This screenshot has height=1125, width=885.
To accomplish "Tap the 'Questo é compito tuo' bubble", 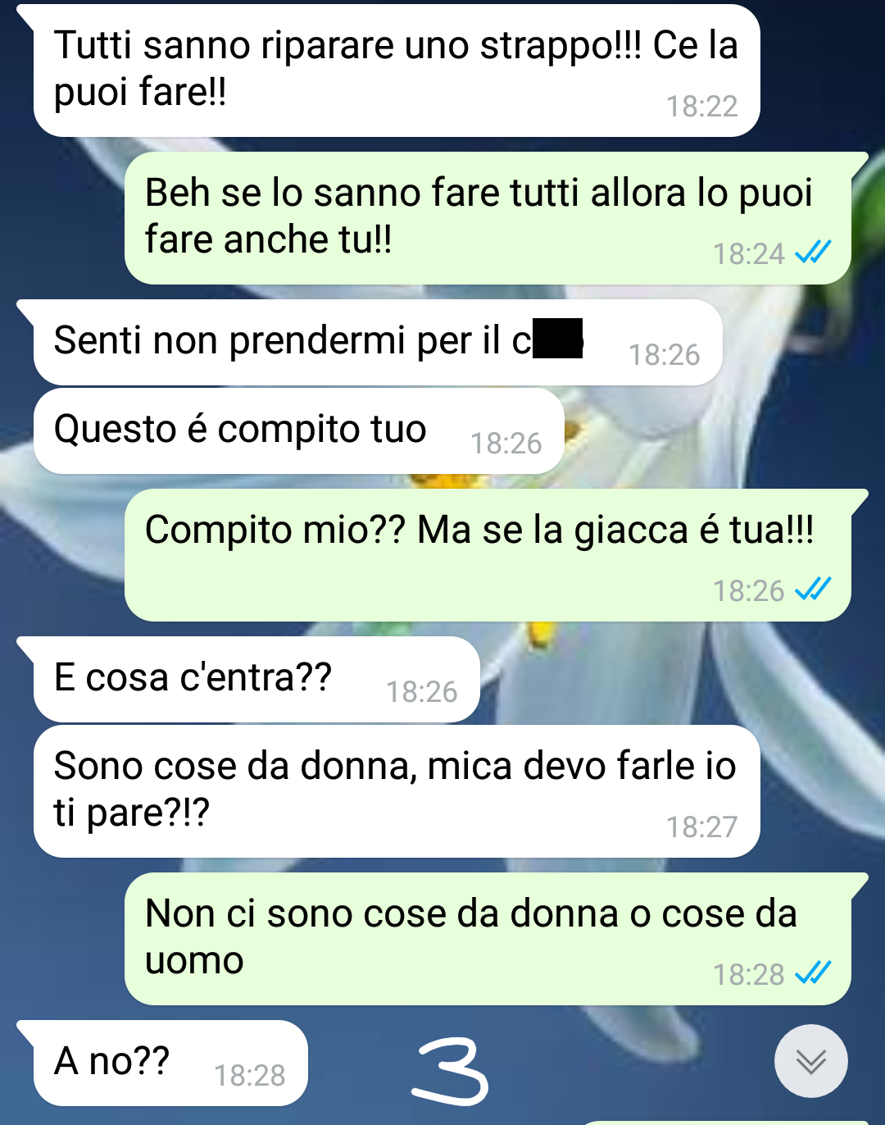I will (x=299, y=430).
